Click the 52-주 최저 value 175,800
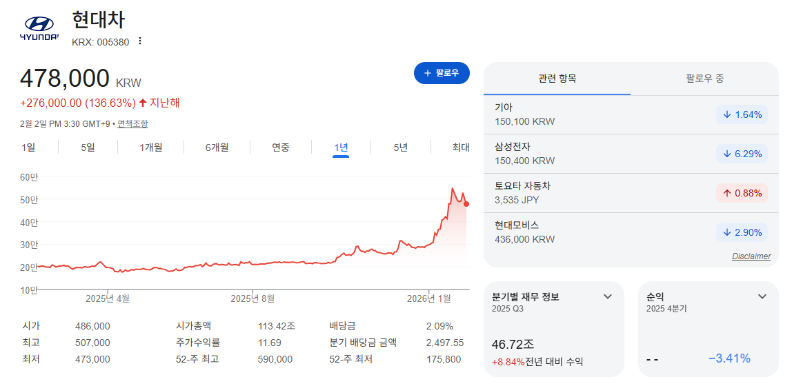 (x=444, y=359)
